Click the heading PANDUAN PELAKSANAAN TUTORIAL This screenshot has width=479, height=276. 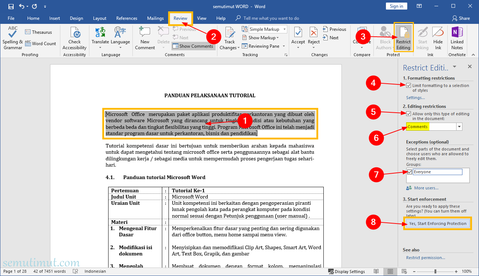(x=210, y=95)
